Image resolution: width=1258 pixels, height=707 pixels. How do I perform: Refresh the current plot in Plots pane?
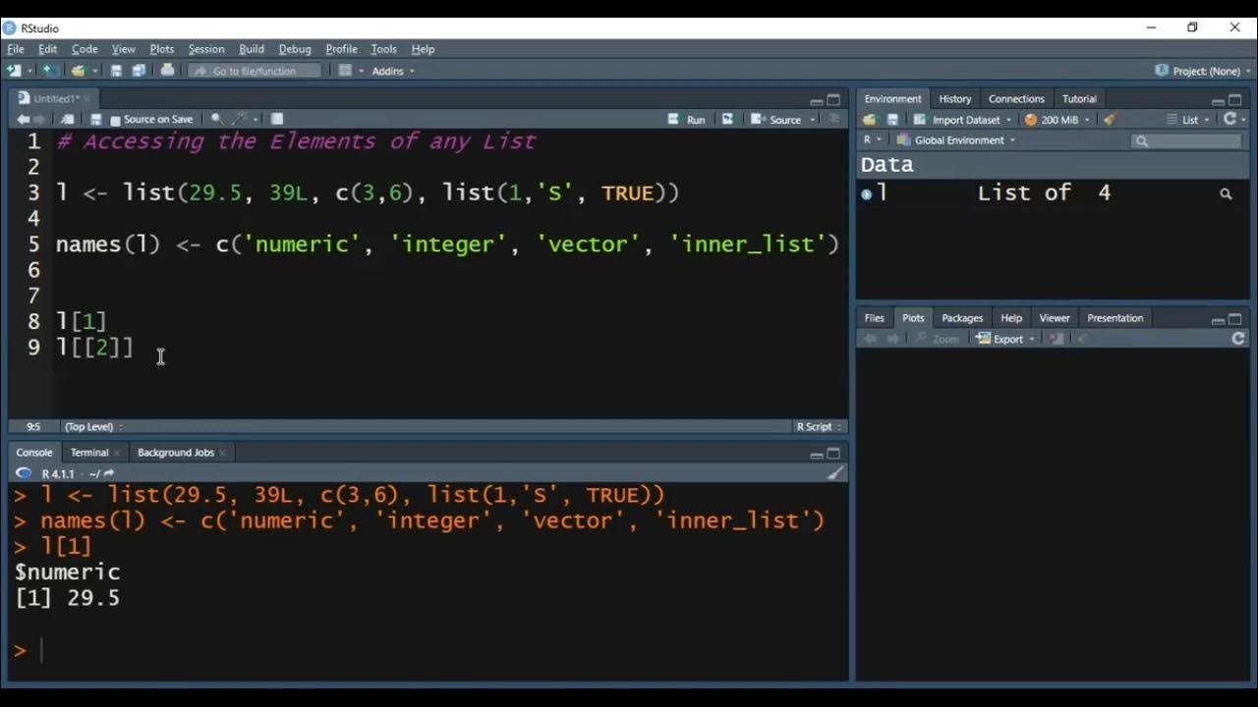click(1238, 339)
